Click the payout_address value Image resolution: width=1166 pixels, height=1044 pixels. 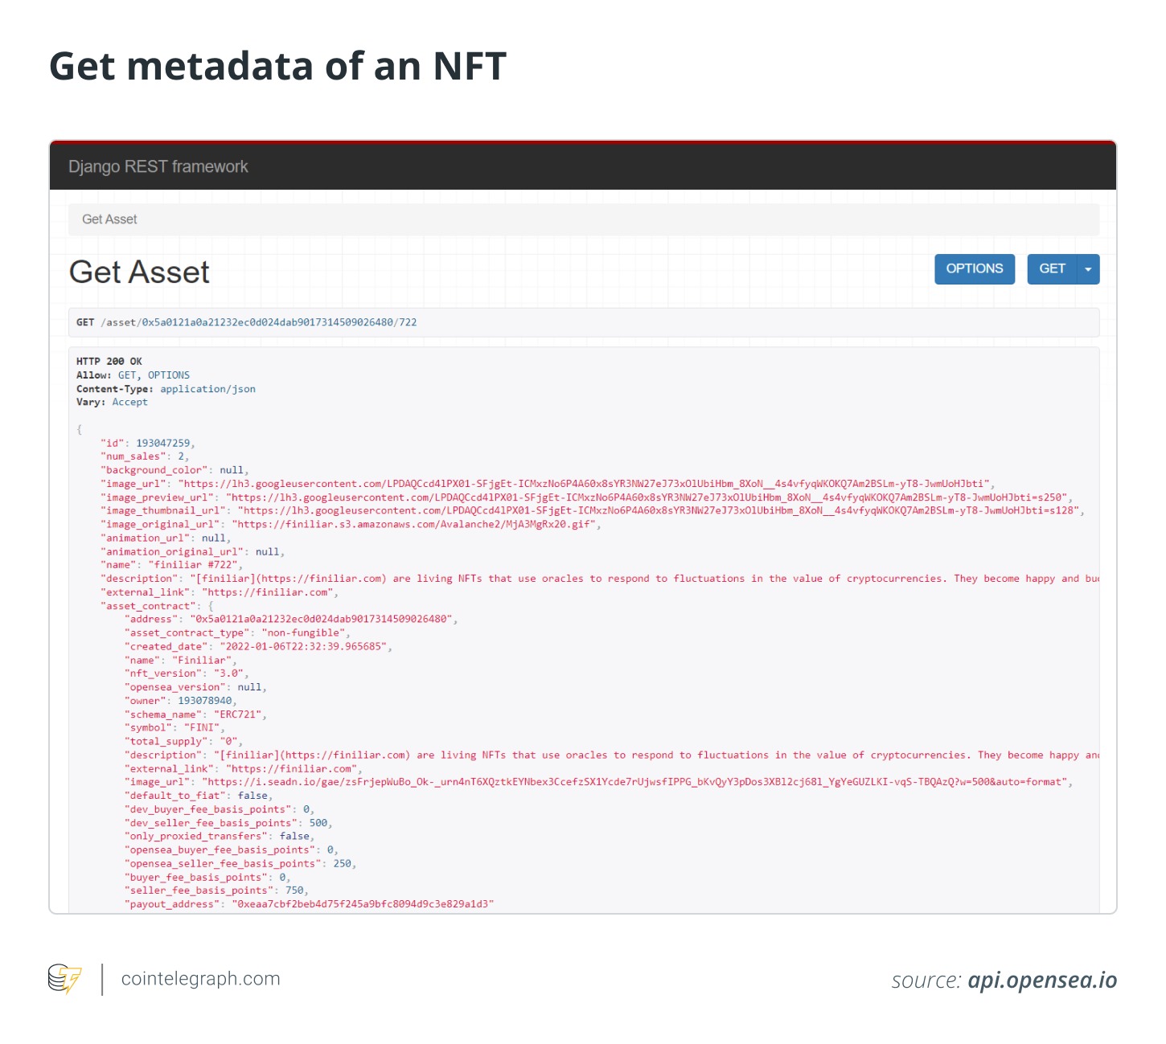[362, 903]
